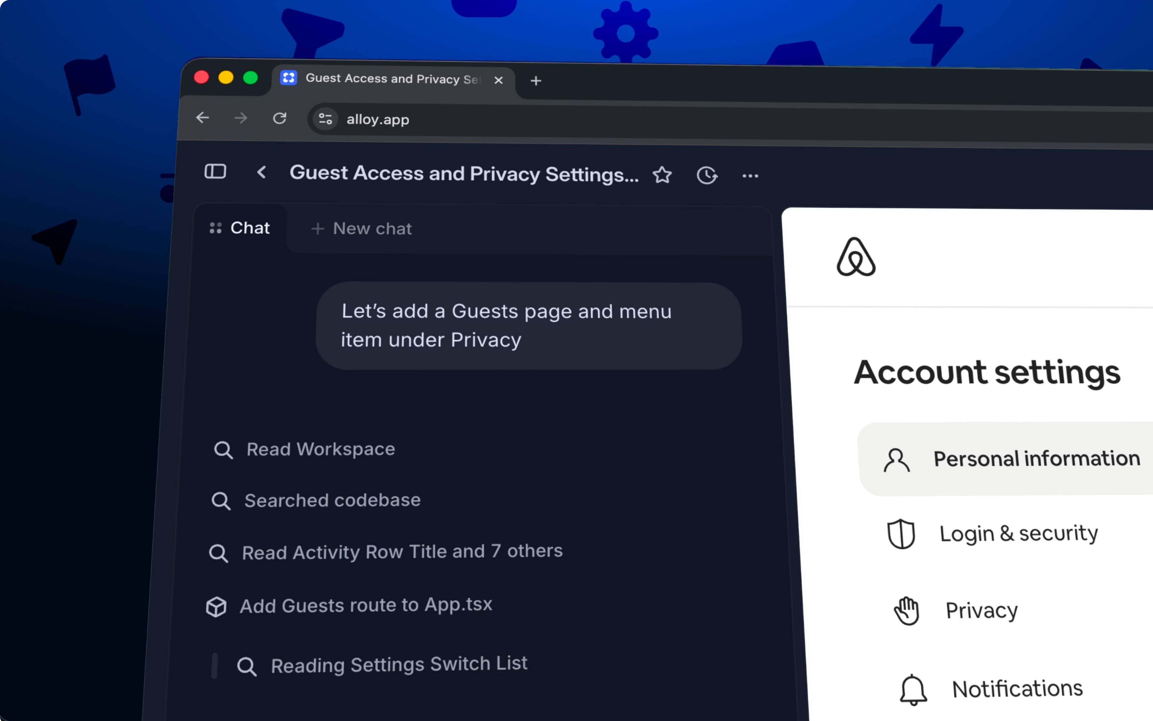The image size is (1153, 721).
Task: Close the Guest Access and Privacy tab
Action: coord(498,80)
